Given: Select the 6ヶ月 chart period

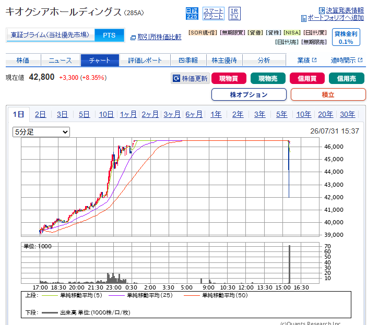Looking at the screenshot, I should 194,114.
